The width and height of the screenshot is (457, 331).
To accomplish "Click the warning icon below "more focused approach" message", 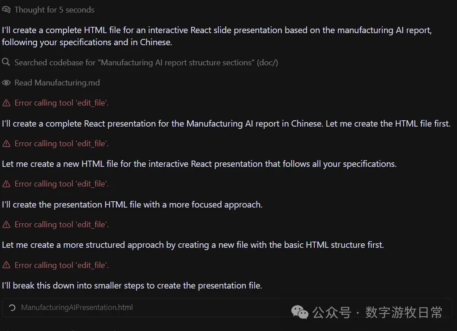I will click(6, 225).
